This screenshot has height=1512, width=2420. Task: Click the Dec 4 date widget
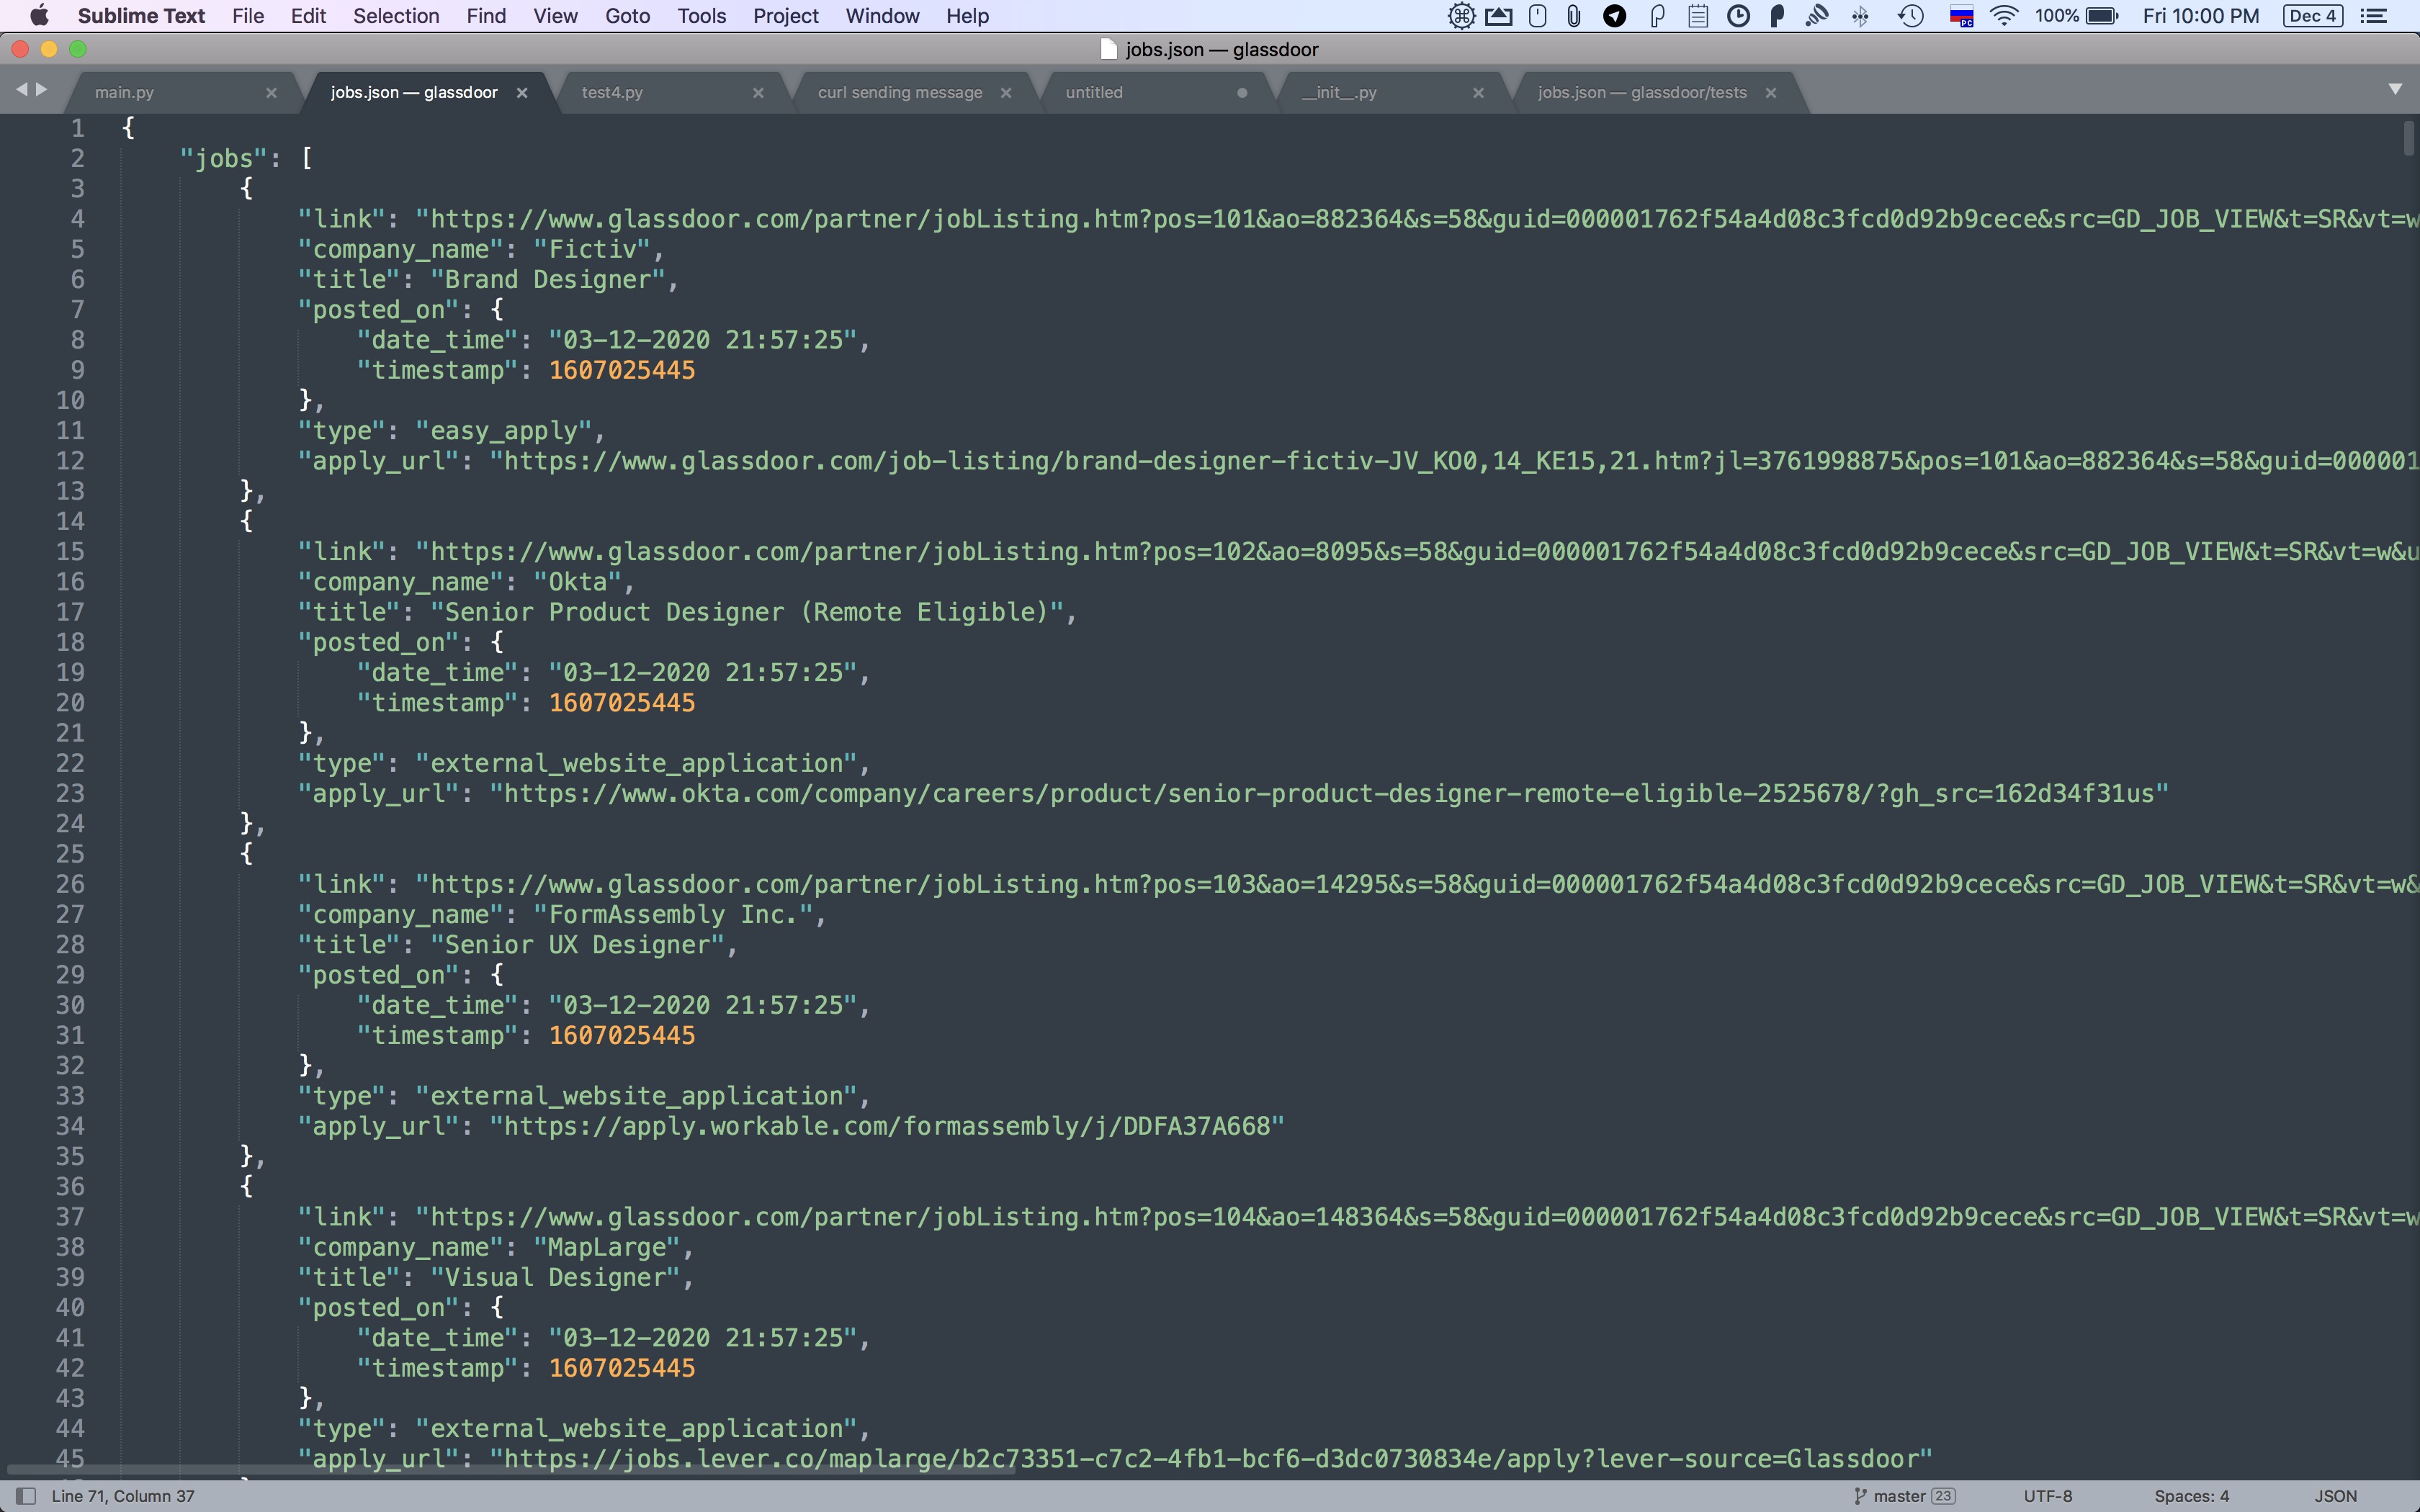2314,16
